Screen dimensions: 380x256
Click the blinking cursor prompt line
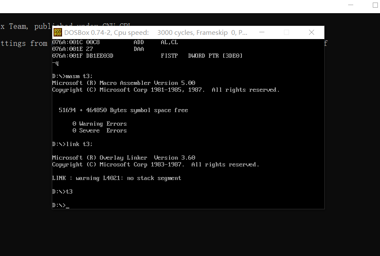click(61, 205)
